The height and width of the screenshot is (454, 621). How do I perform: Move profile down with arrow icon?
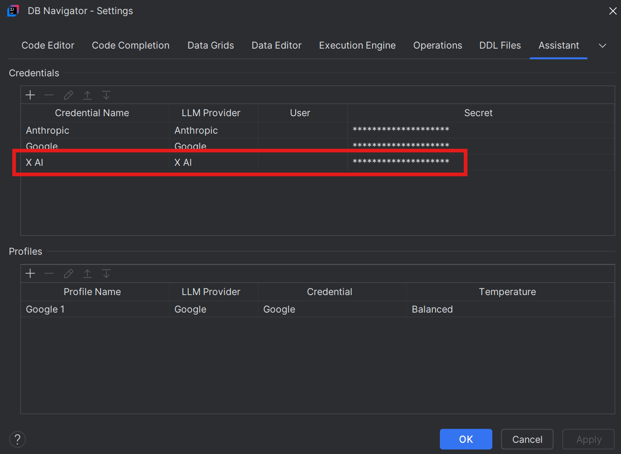pyautogui.click(x=106, y=274)
